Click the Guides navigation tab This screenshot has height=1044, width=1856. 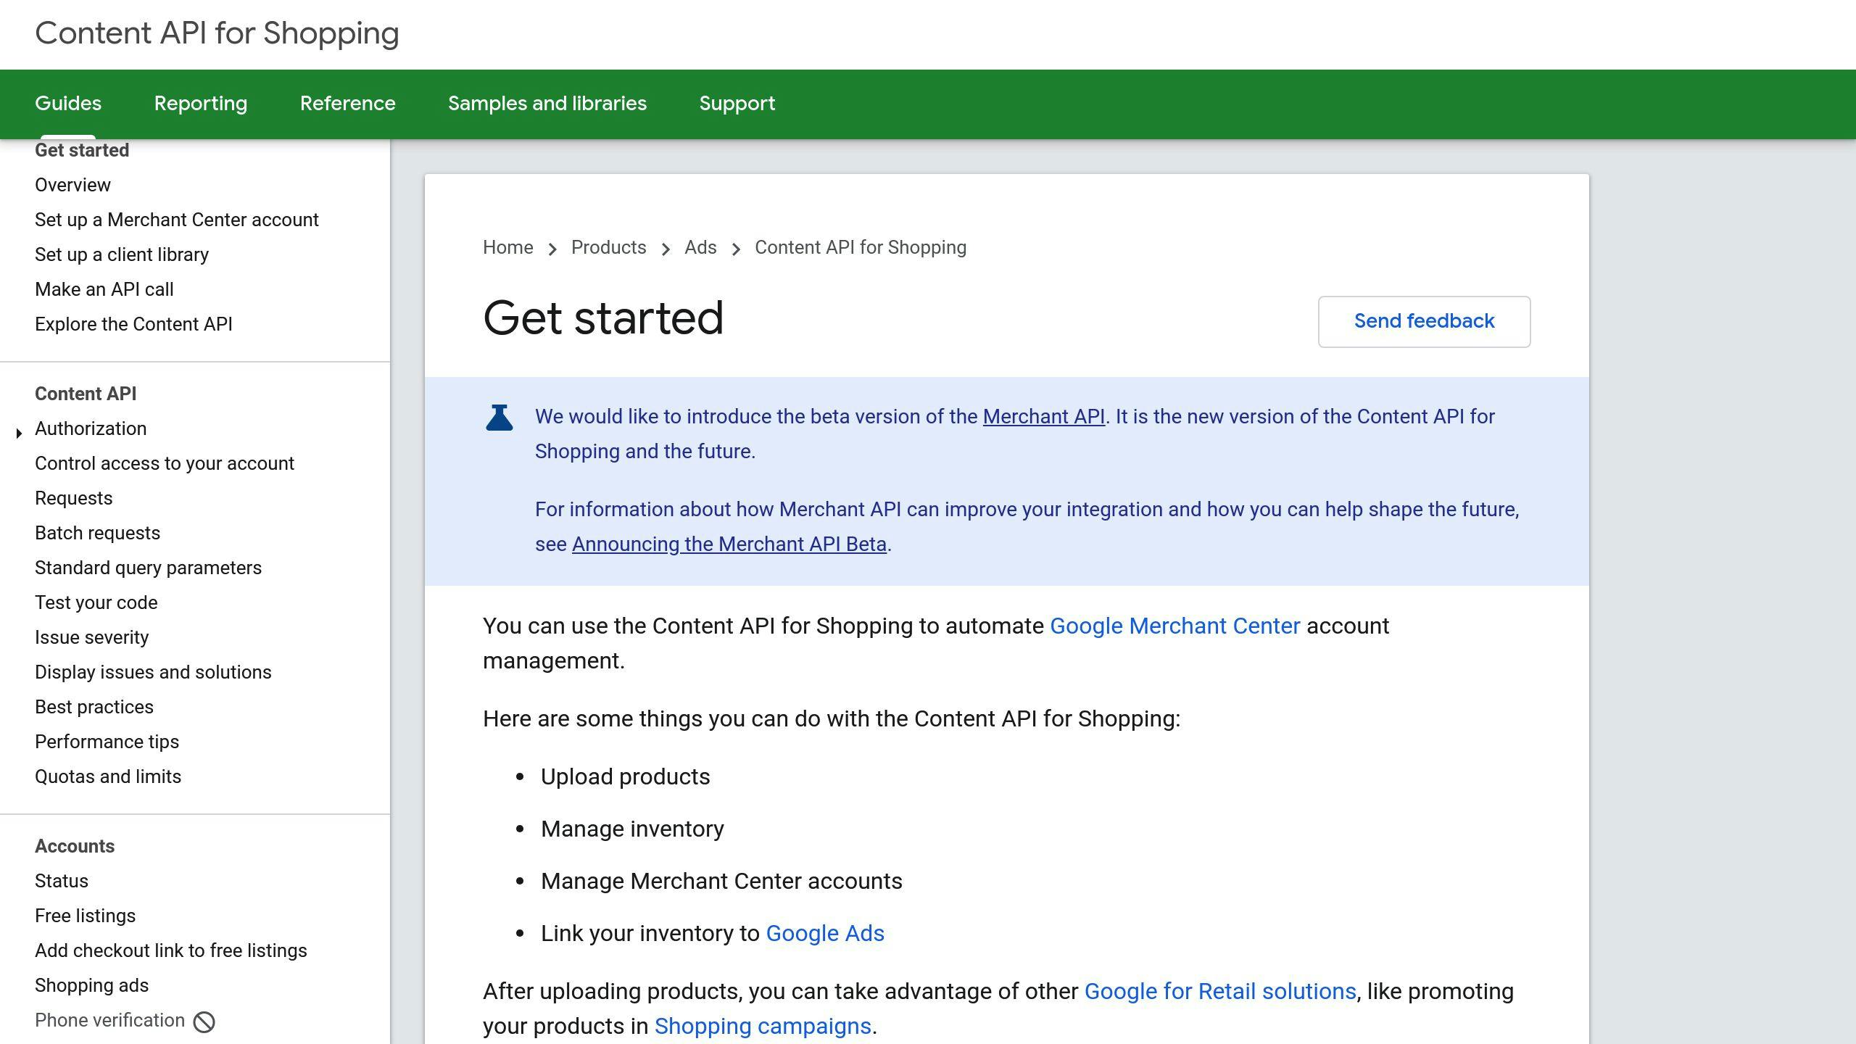(69, 103)
